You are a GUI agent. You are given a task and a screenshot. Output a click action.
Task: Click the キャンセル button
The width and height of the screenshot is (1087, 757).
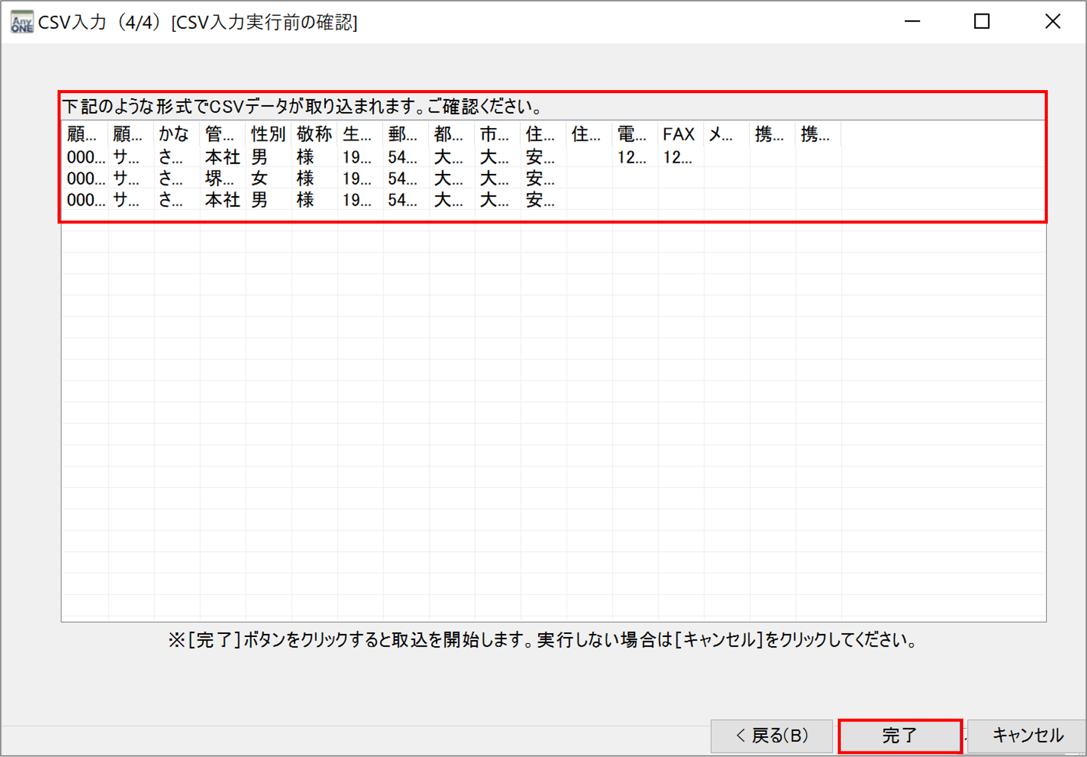click(1028, 735)
